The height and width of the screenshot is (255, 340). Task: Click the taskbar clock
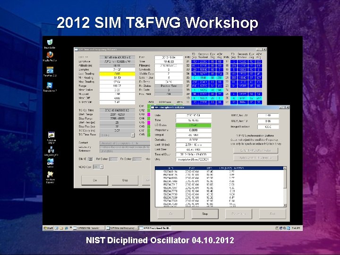296,228
